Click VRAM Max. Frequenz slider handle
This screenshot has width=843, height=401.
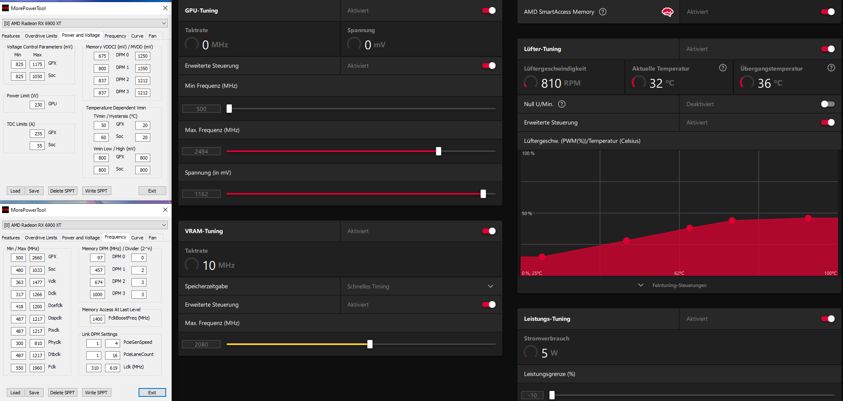coord(370,344)
